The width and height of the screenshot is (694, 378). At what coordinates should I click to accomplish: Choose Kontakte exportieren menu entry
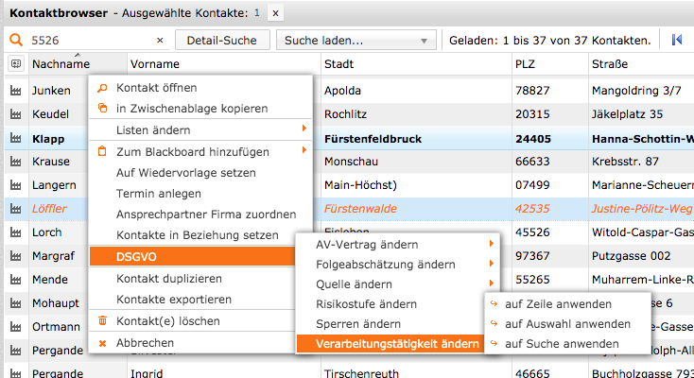[x=174, y=300]
